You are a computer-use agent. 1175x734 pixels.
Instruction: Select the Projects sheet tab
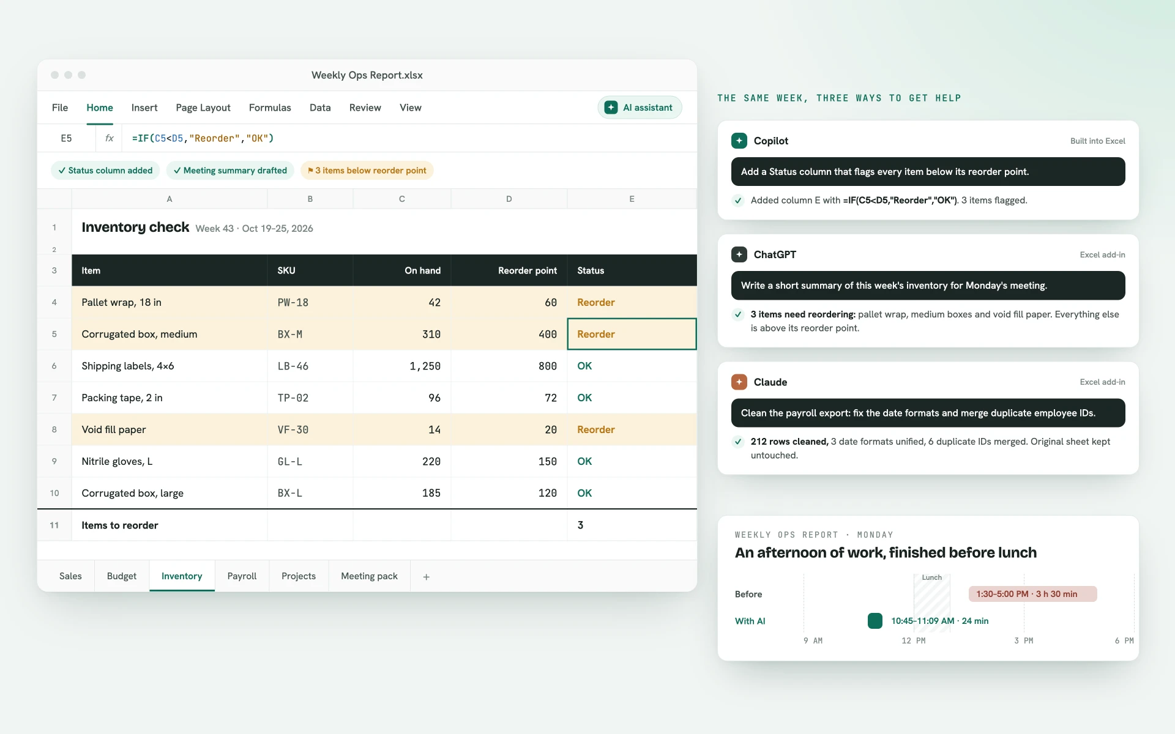pos(299,576)
